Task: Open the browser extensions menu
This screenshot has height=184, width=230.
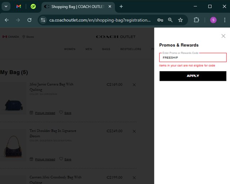Action: point(197,20)
